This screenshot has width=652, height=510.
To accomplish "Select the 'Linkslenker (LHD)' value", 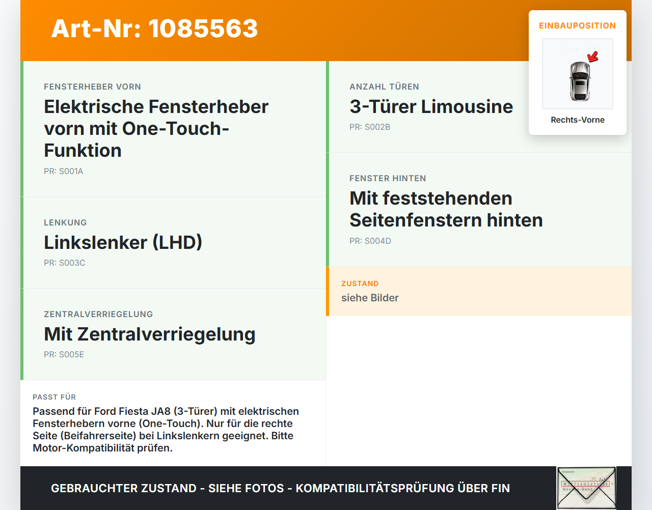I will [x=123, y=242].
